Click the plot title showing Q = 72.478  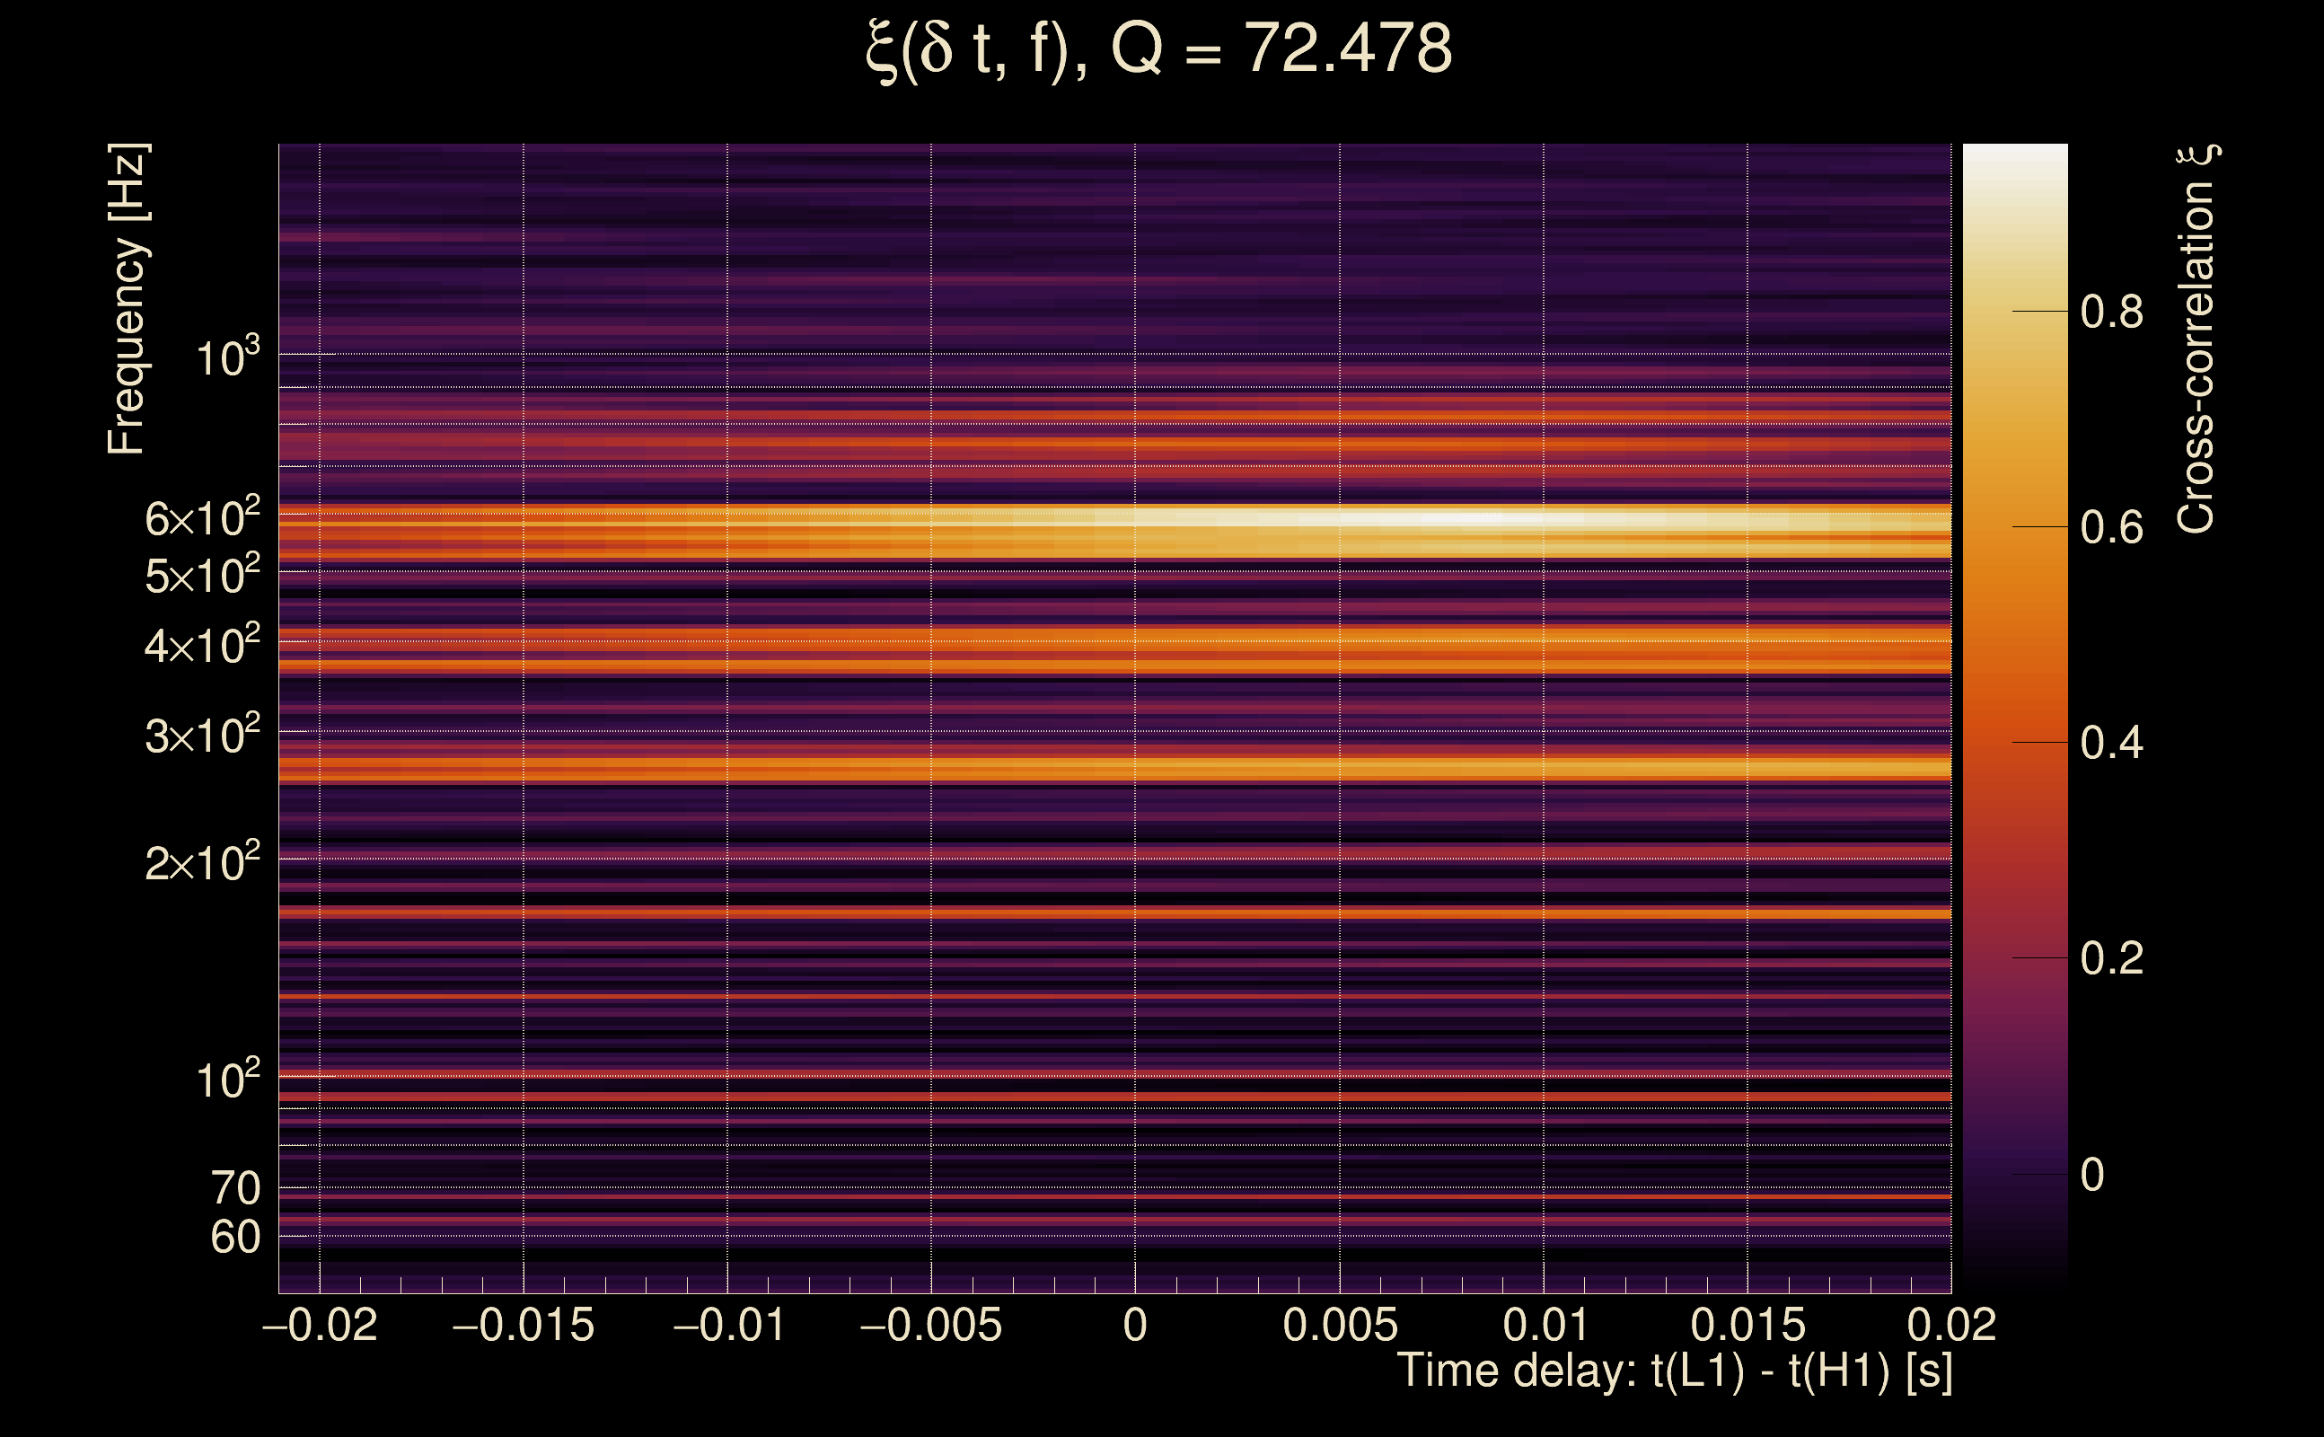click(x=1159, y=49)
